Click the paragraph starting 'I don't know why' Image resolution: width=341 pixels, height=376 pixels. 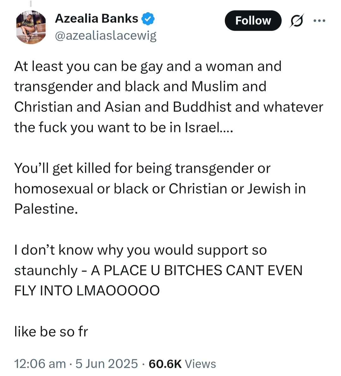(x=158, y=270)
